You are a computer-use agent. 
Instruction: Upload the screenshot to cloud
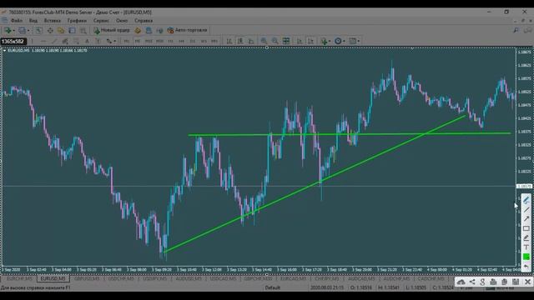(x=461, y=282)
